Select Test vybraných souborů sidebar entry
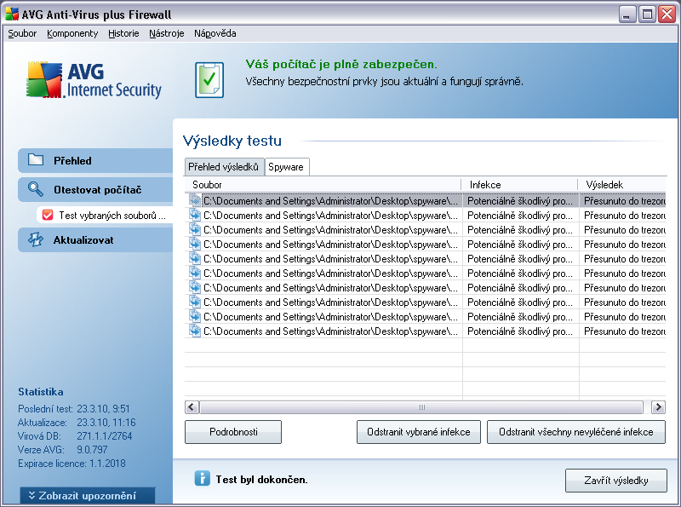Image resolution: width=681 pixels, height=507 pixels. coord(105,215)
